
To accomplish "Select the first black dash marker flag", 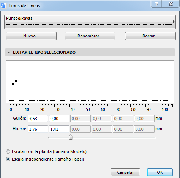I will click(13, 84).
